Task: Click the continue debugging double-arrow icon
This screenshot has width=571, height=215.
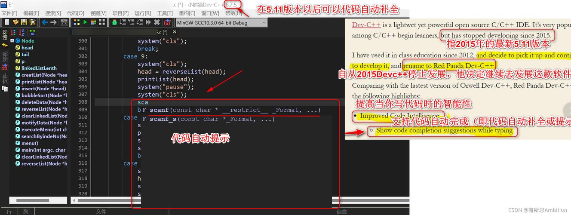Action: coord(148,22)
